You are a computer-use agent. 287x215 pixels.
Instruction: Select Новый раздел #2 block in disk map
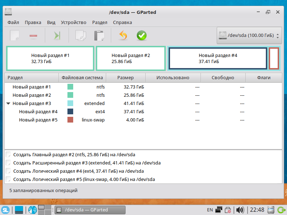[131, 58]
